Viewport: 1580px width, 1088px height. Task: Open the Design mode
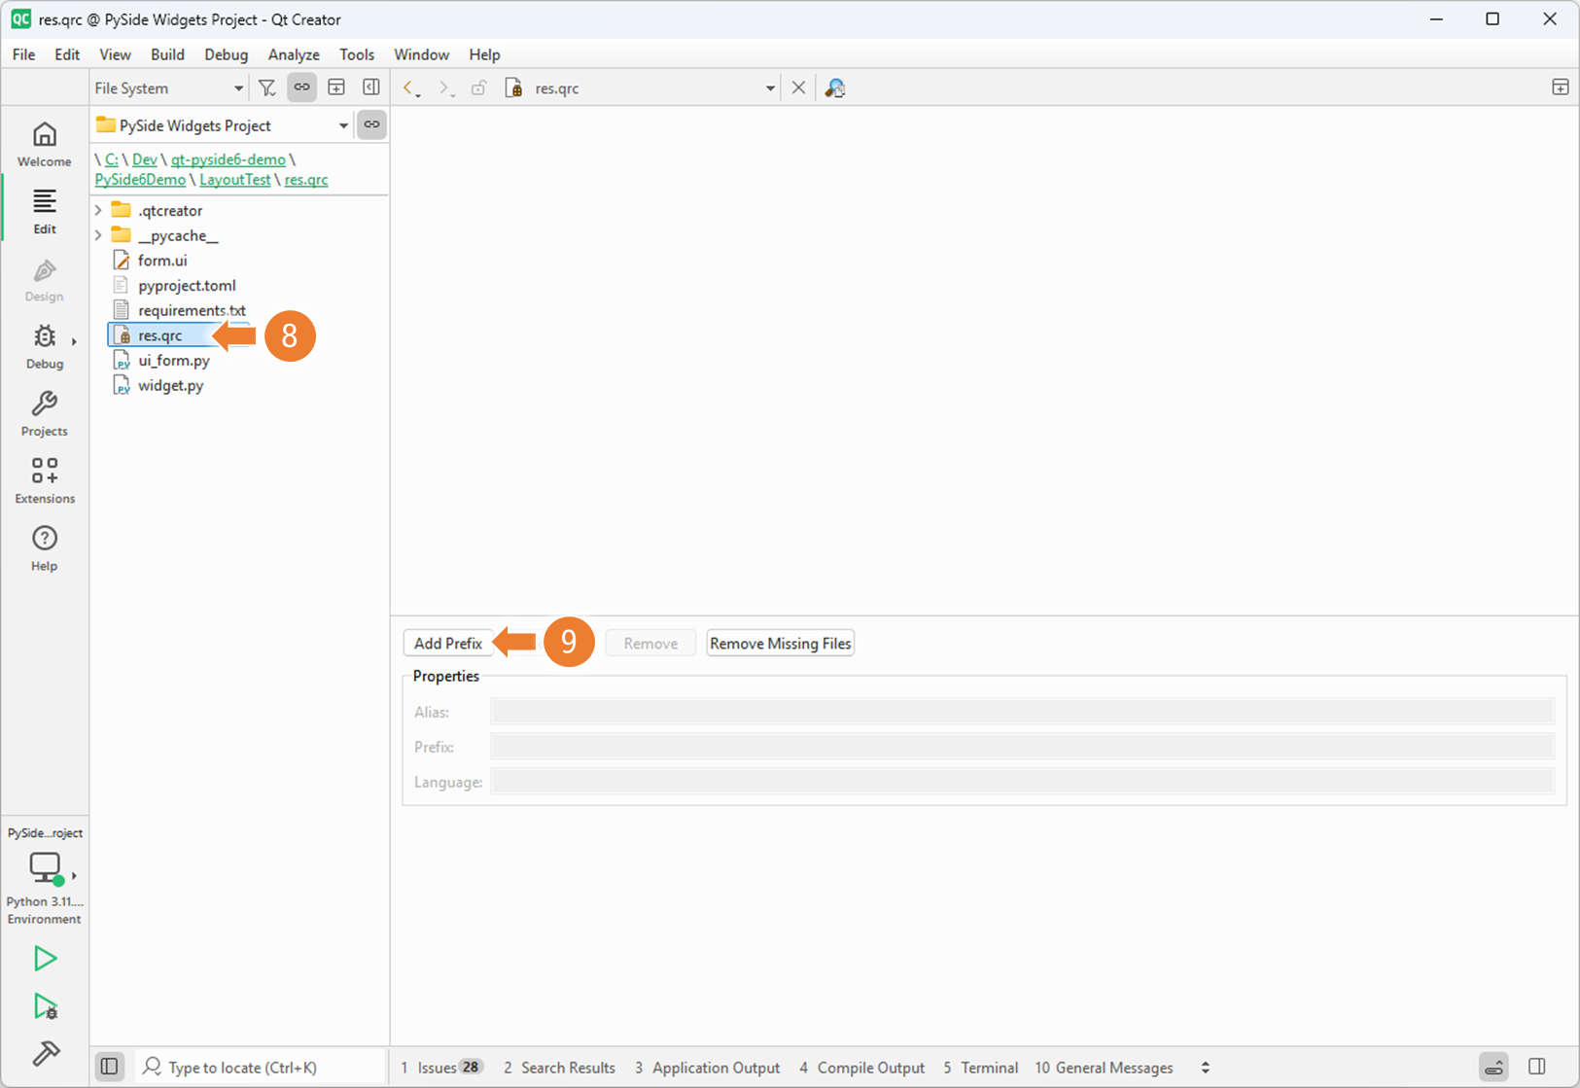[44, 279]
